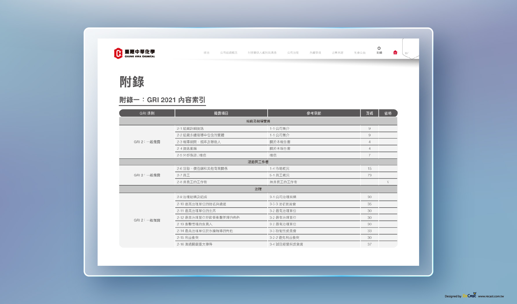Select row 2-8 非員工的工作者
517x304 pixels.
(x=286, y=182)
